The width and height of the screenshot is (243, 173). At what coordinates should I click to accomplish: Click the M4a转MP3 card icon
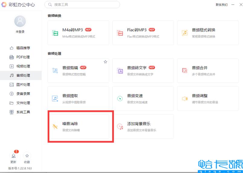pos(55,33)
